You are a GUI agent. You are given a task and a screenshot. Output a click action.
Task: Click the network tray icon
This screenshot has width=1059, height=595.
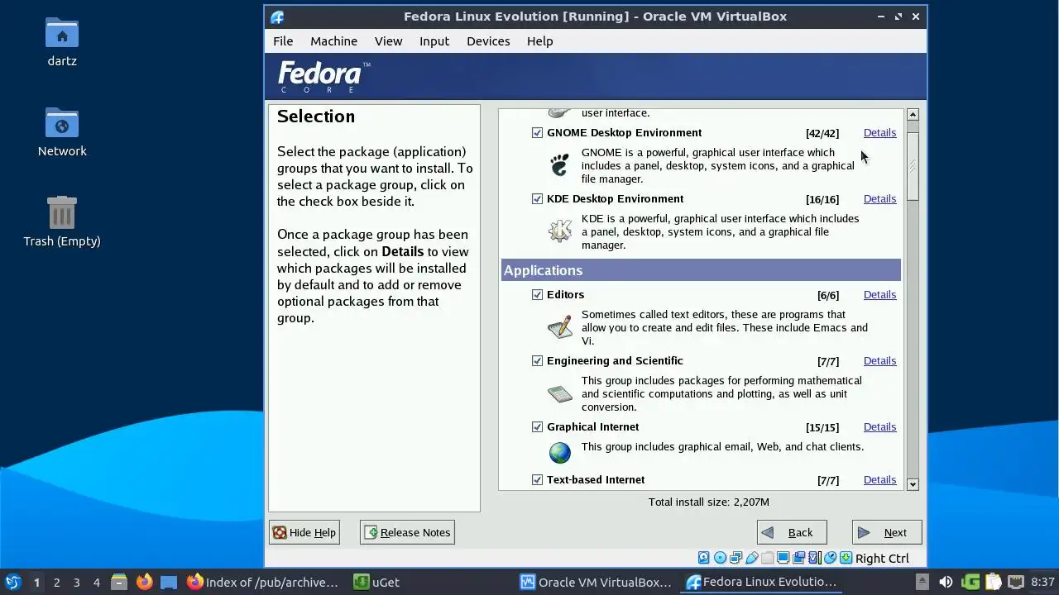pos(1016,582)
